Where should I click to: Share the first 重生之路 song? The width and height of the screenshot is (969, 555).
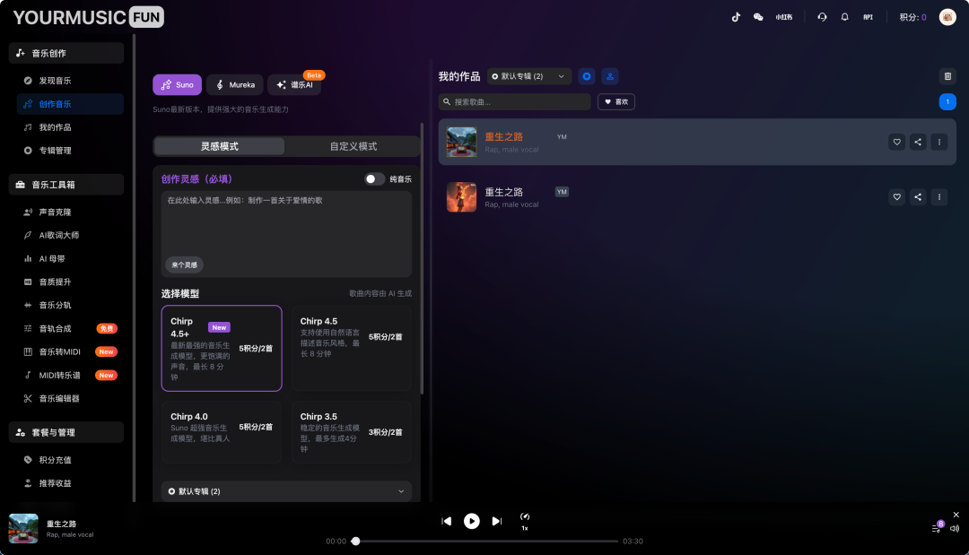tap(918, 142)
